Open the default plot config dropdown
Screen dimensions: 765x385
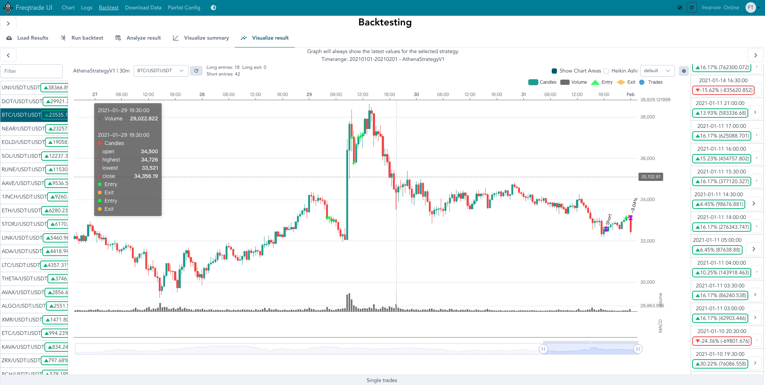click(x=657, y=71)
